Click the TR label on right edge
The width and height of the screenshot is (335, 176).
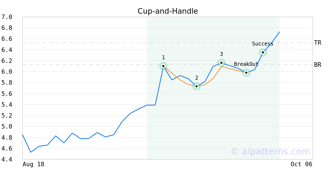(x=317, y=43)
